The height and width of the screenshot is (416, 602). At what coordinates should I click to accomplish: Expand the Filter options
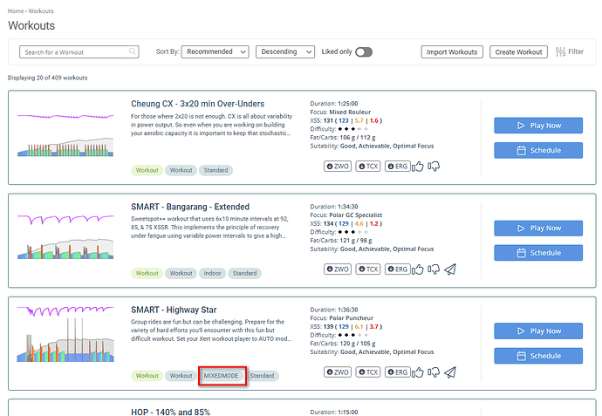[x=569, y=52]
